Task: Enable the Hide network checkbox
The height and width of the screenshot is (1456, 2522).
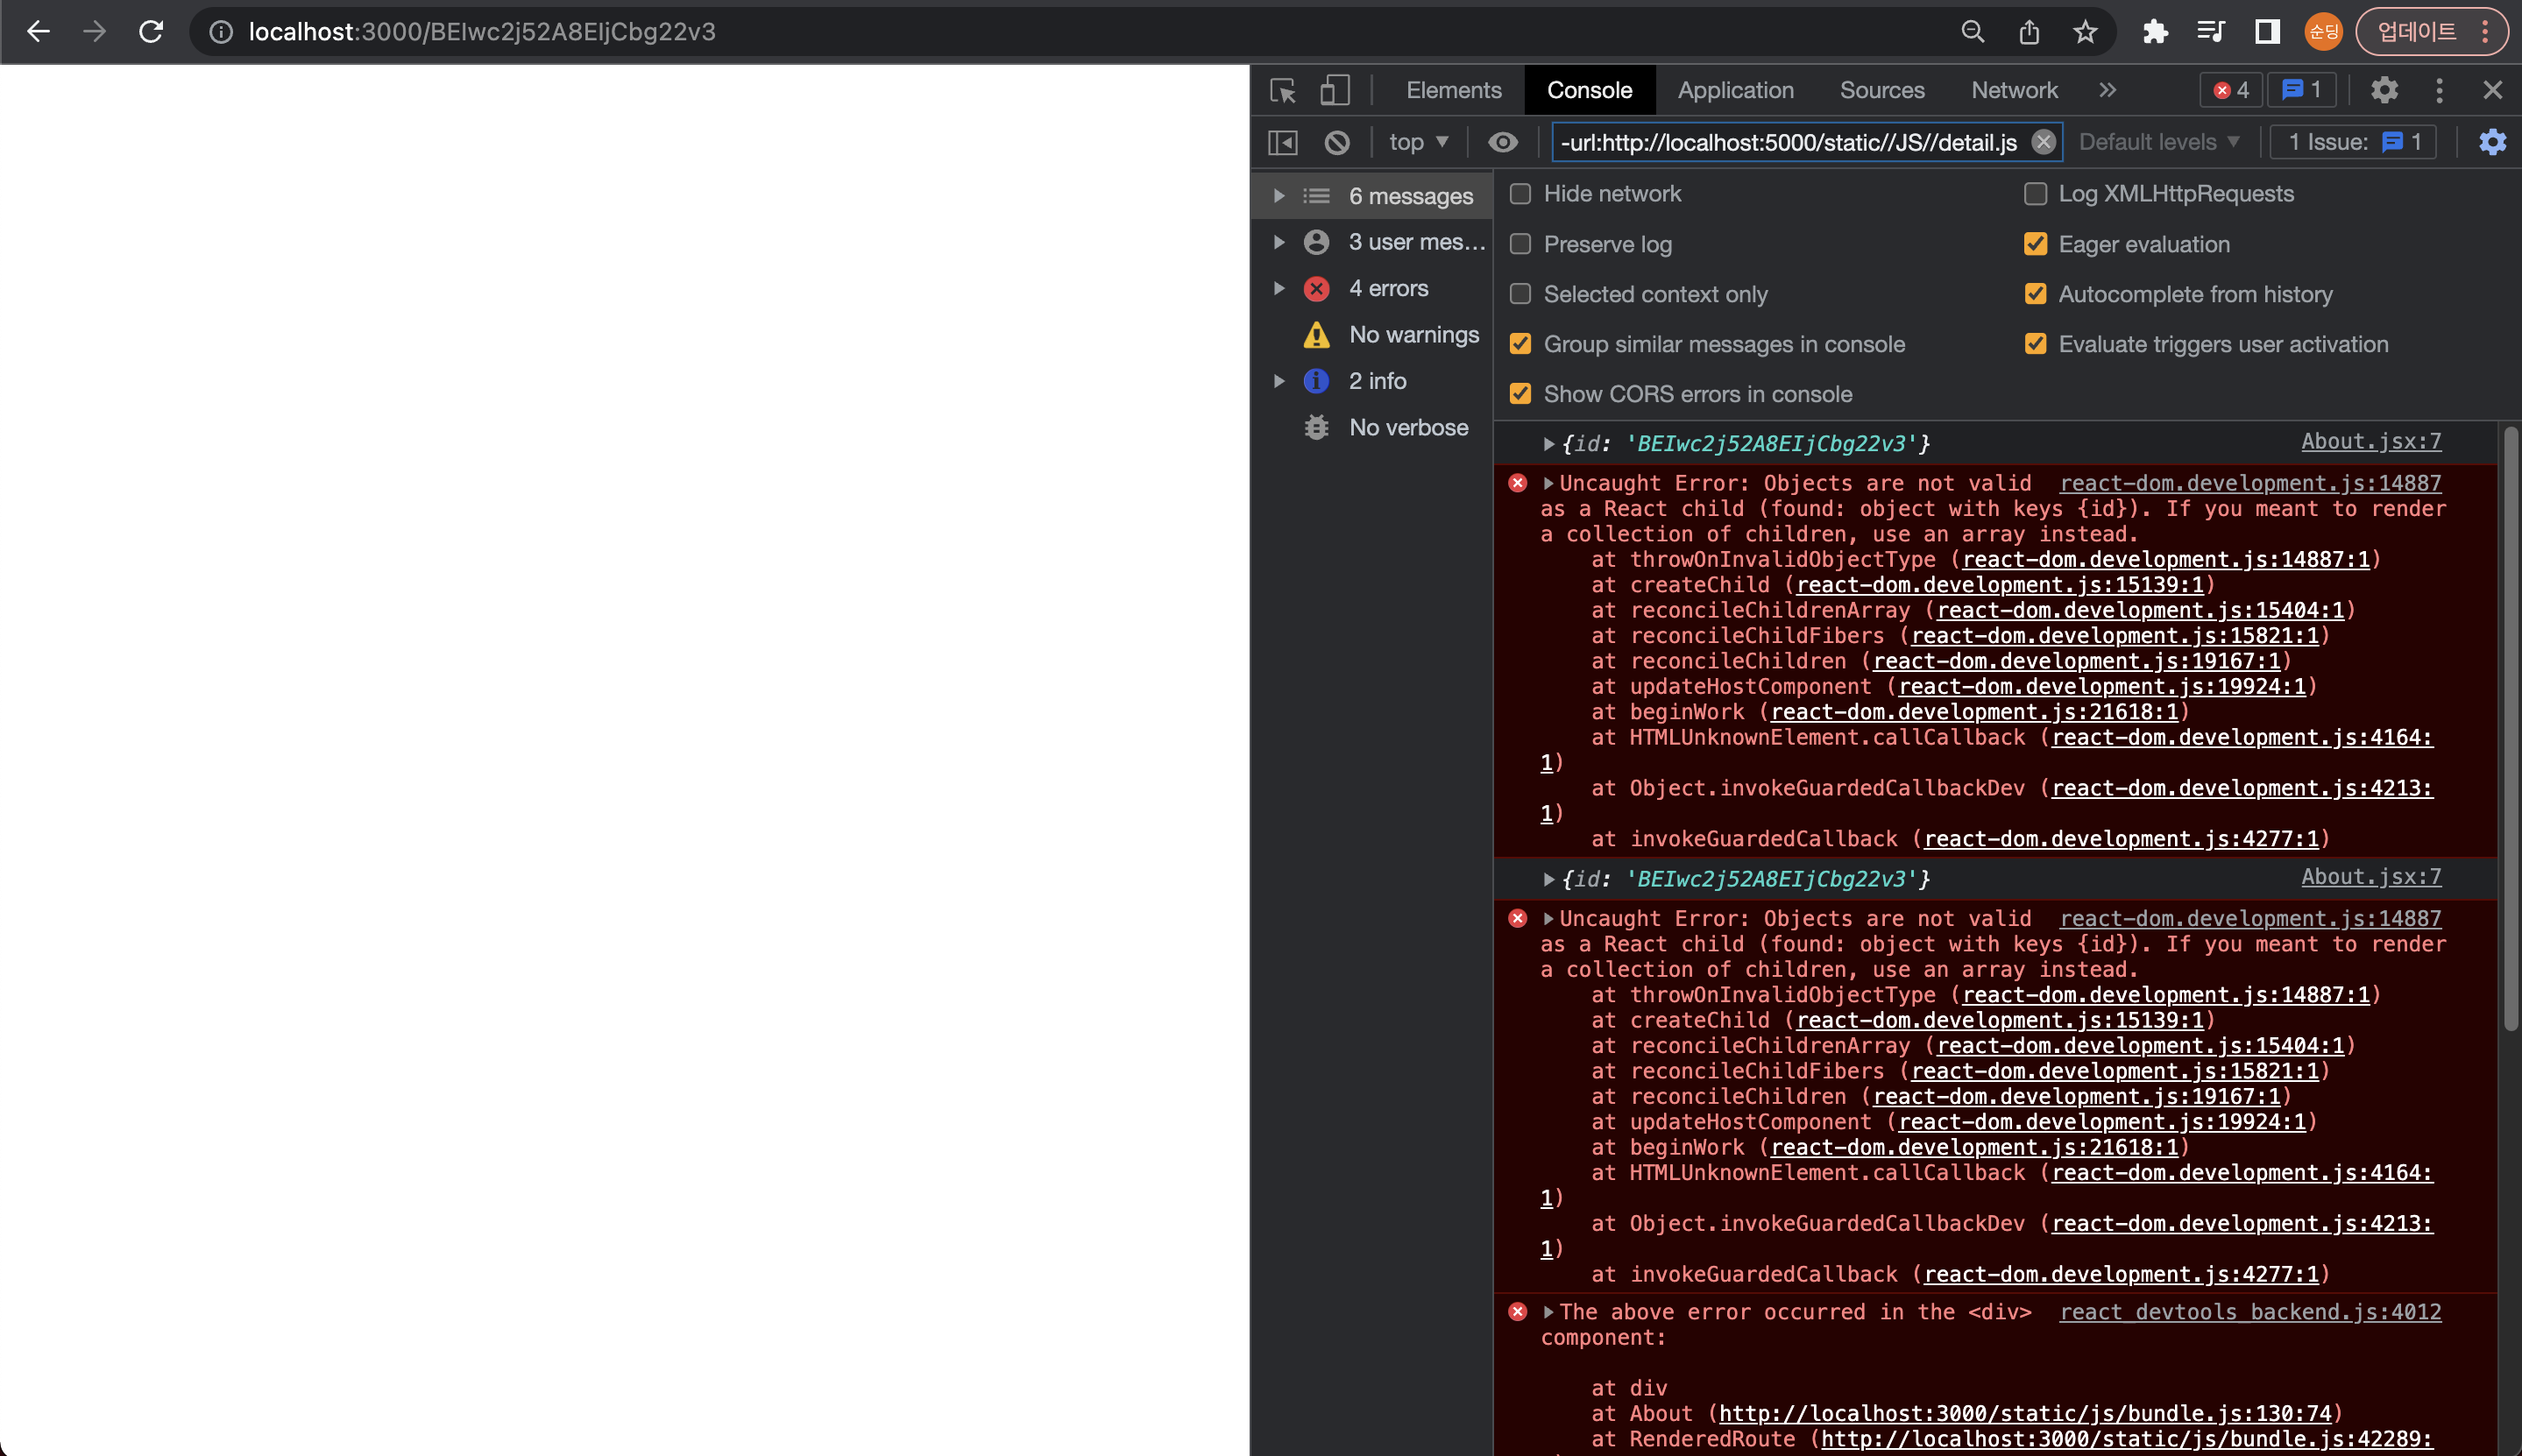Action: (x=1520, y=194)
